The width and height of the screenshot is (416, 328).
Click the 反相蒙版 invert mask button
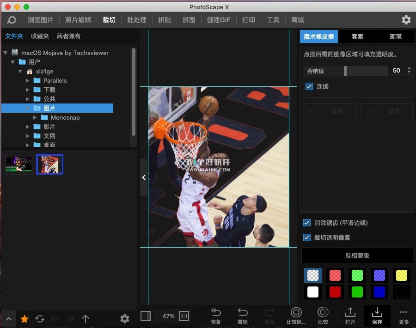[357, 255]
